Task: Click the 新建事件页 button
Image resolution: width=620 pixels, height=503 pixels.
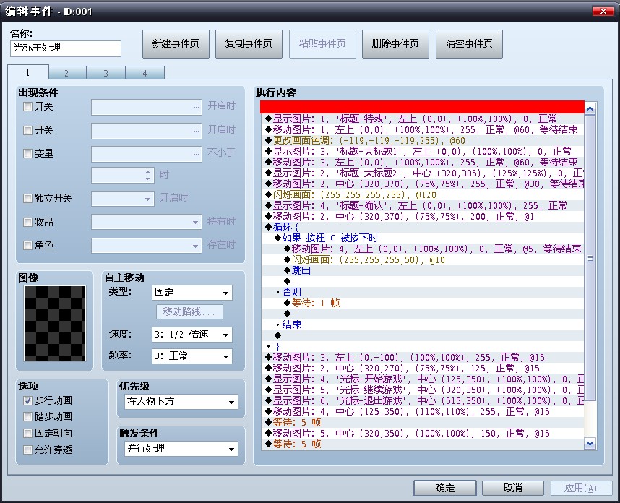Action: [x=176, y=44]
